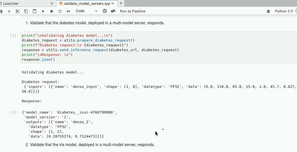Open cell type dropdown showing Code
This screenshot has width=297, height=152.
[x=87, y=11]
